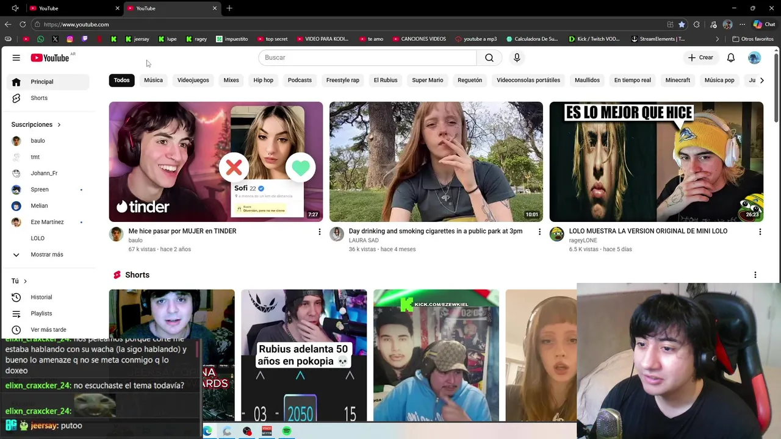Mute the first YouTube tab audio icon

click(x=16, y=8)
